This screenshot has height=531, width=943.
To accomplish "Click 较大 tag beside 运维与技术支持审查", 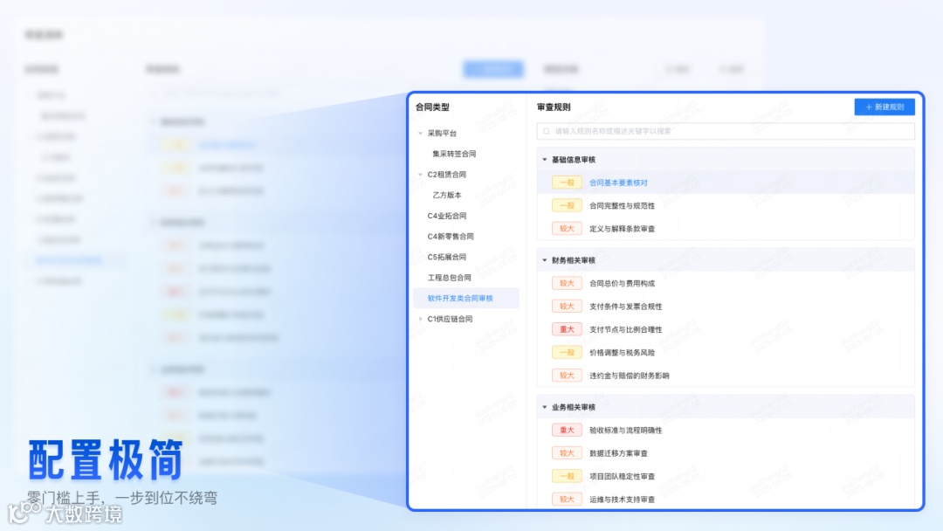I will click(x=567, y=500).
